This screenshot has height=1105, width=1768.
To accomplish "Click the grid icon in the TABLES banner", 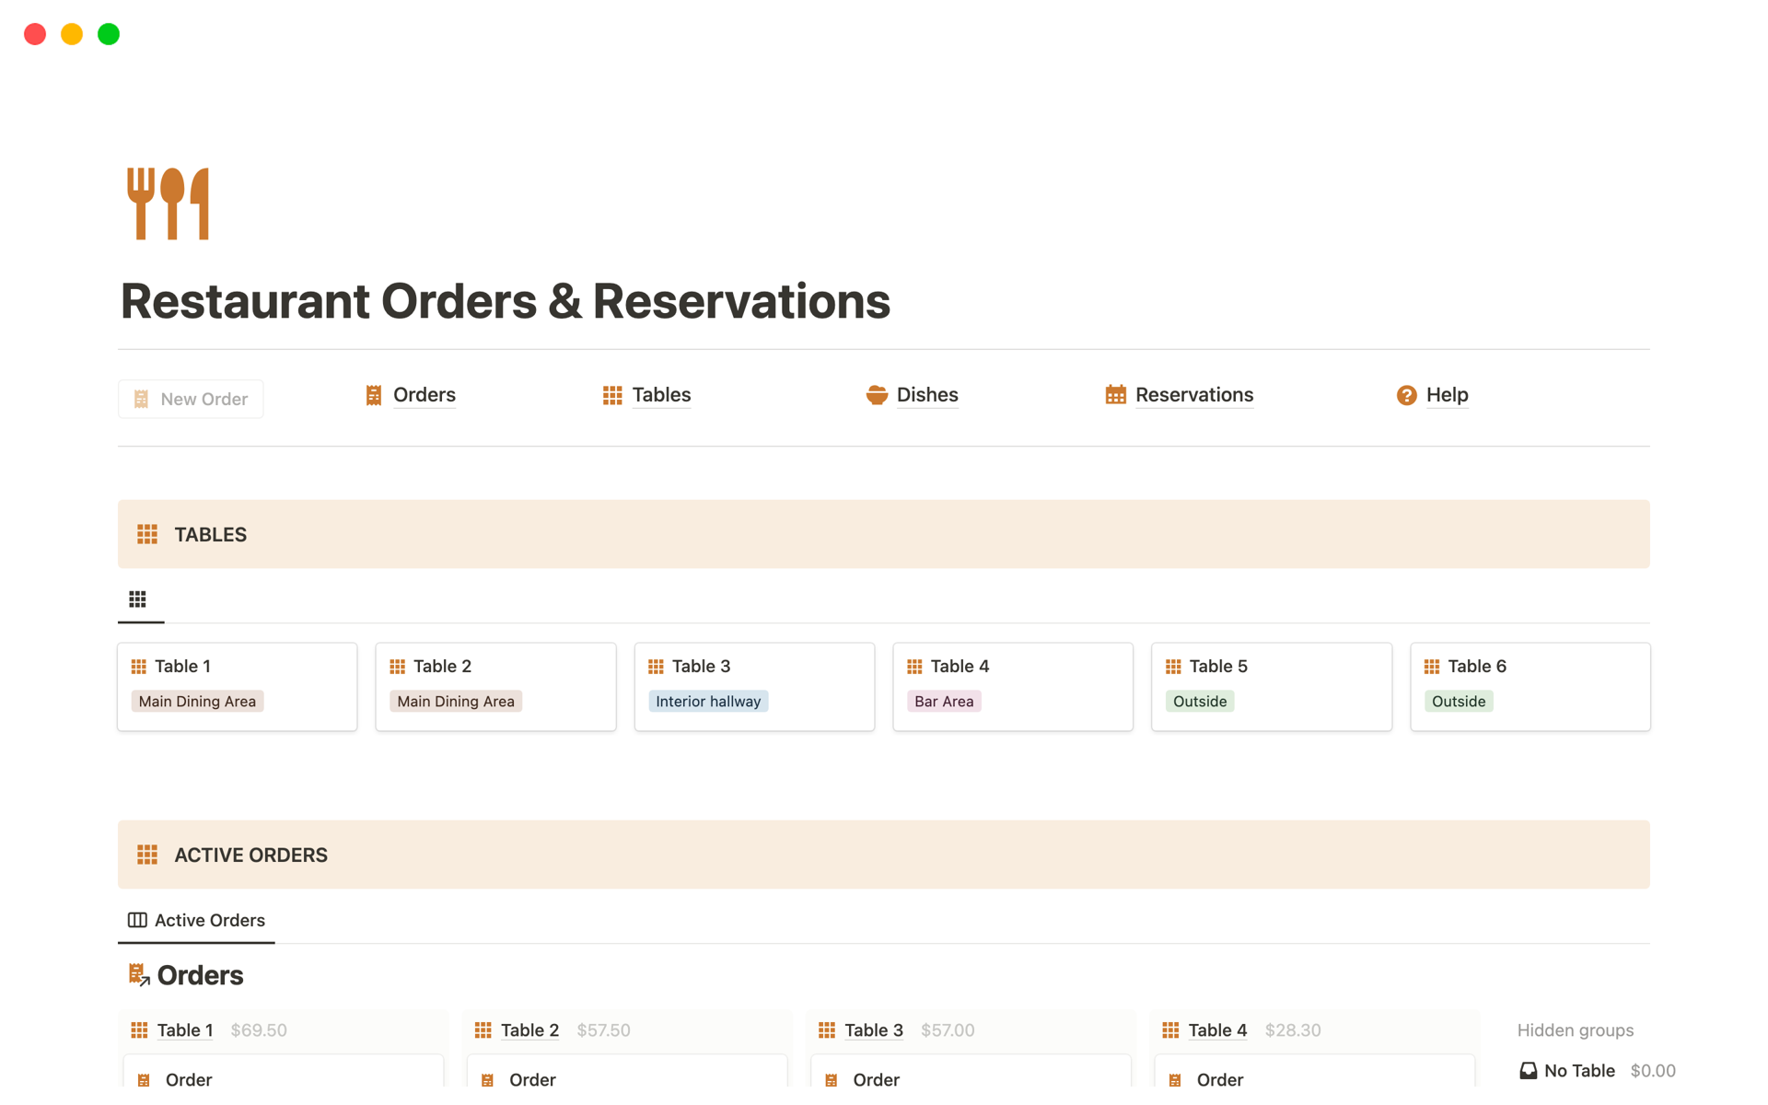I will tap(146, 533).
